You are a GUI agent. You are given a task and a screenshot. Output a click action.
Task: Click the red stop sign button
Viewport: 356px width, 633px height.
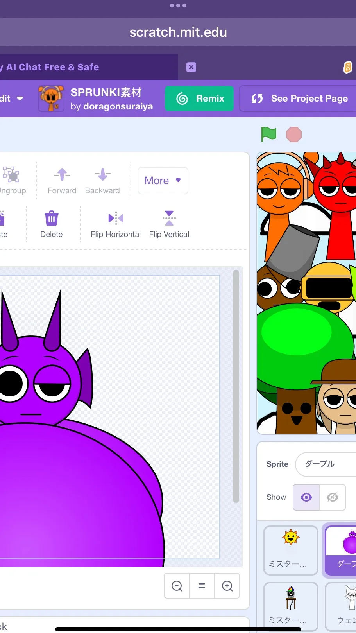tap(294, 134)
